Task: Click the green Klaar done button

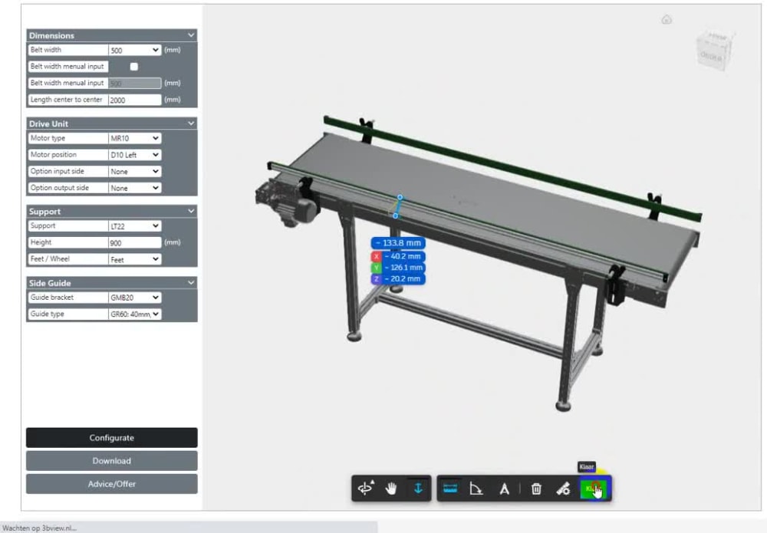Action: (593, 488)
